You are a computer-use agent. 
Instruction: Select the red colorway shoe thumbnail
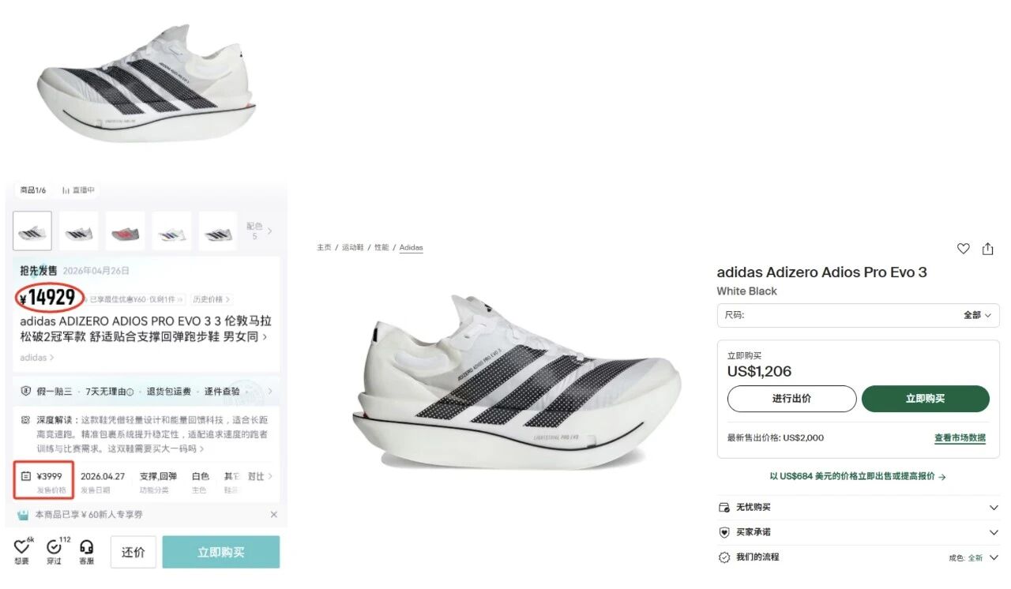tap(125, 231)
